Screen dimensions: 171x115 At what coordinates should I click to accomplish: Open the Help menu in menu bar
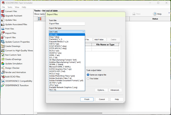(24, 7)
